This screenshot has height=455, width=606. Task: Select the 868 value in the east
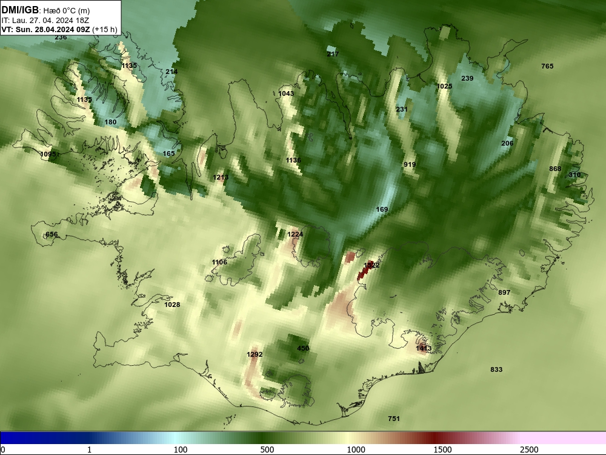(x=555, y=169)
